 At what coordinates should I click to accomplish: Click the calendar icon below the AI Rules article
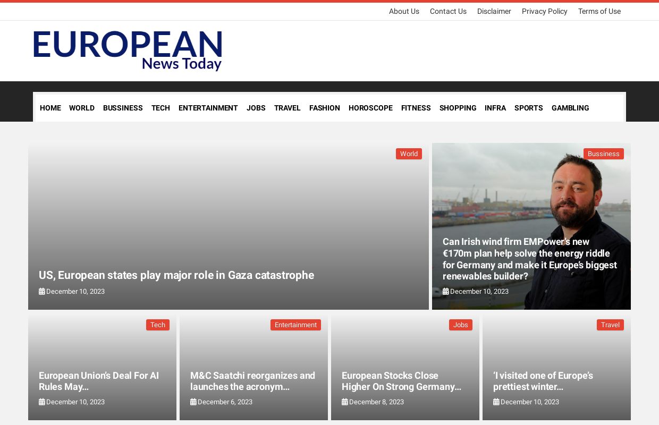point(42,402)
